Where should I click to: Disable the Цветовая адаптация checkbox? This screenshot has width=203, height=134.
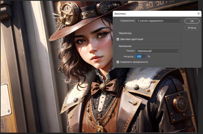pyautogui.click(x=118, y=39)
